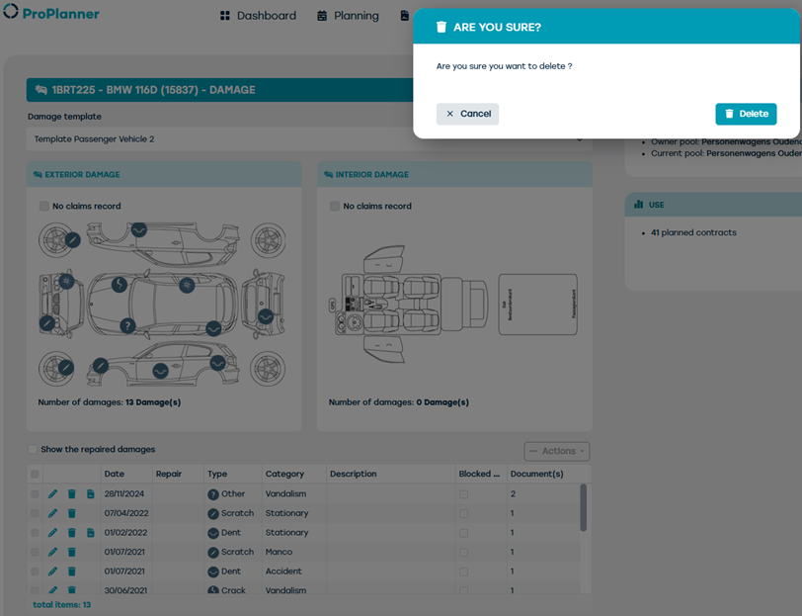Click 'Vandalism' category in 28/11/2024 row
The height and width of the screenshot is (616, 802).
pos(285,494)
